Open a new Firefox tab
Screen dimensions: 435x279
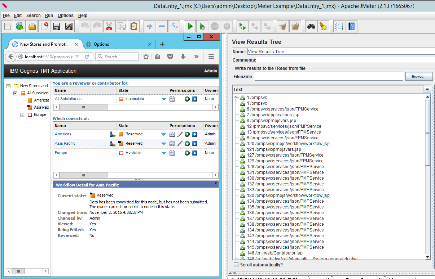tap(162, 44)
